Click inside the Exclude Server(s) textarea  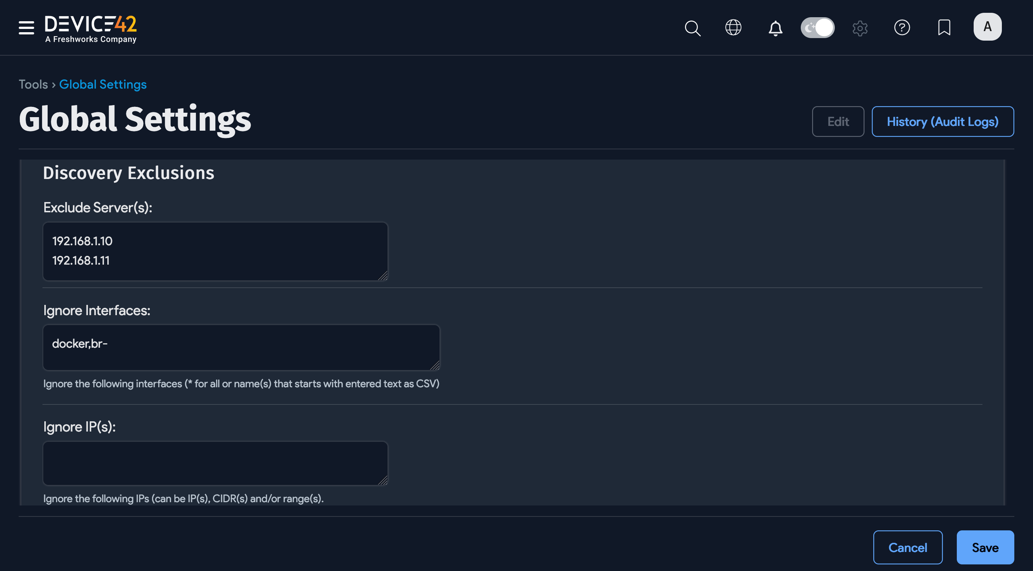(215, 251)
